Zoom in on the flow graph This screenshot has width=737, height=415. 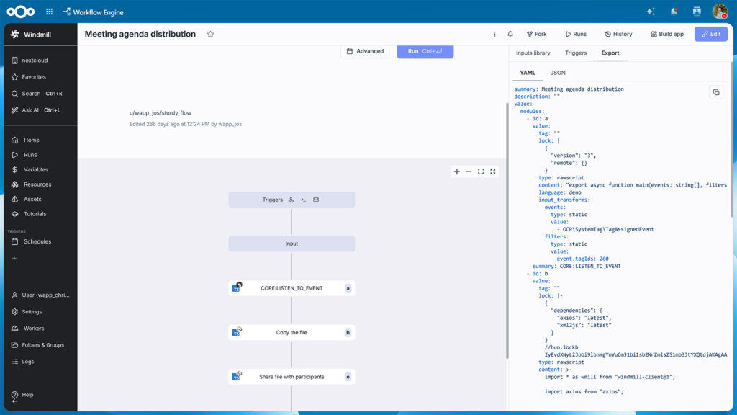(457, 171)
